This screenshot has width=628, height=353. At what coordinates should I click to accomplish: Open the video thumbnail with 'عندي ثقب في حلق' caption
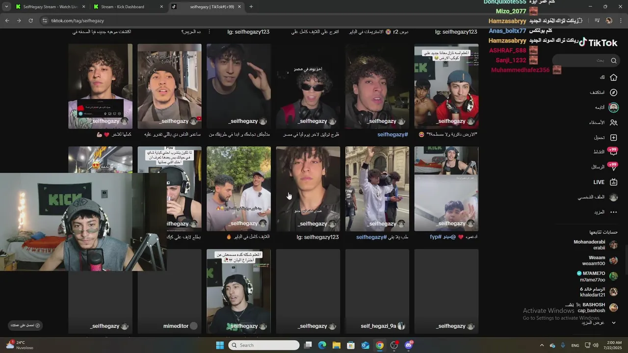coord(308,189)
